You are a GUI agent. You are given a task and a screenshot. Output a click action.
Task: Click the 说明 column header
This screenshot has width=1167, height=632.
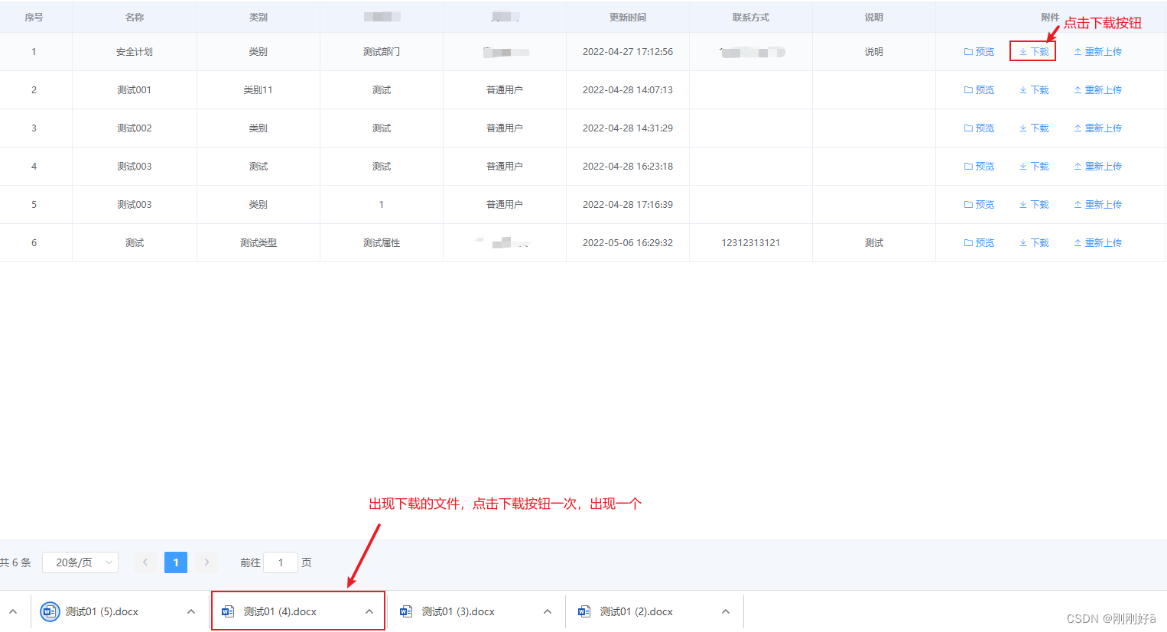click(x=874, y=17)
